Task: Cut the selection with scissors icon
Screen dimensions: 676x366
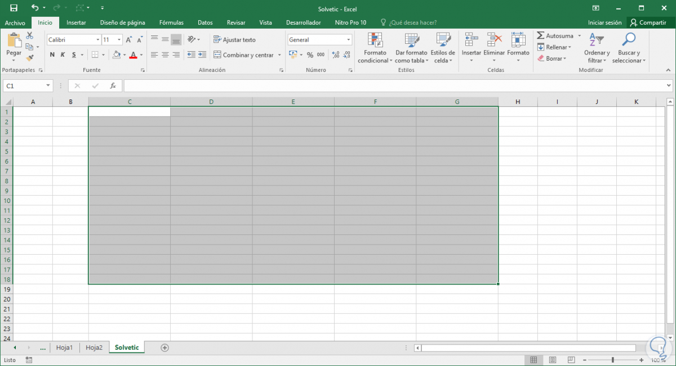Action: coord(30,36)
